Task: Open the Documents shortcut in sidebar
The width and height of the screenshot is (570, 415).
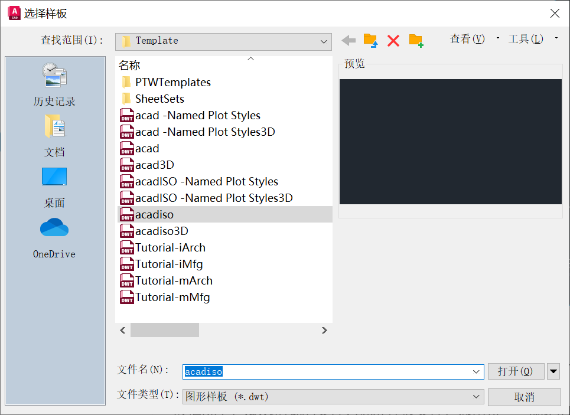Action: click(54, 135)
